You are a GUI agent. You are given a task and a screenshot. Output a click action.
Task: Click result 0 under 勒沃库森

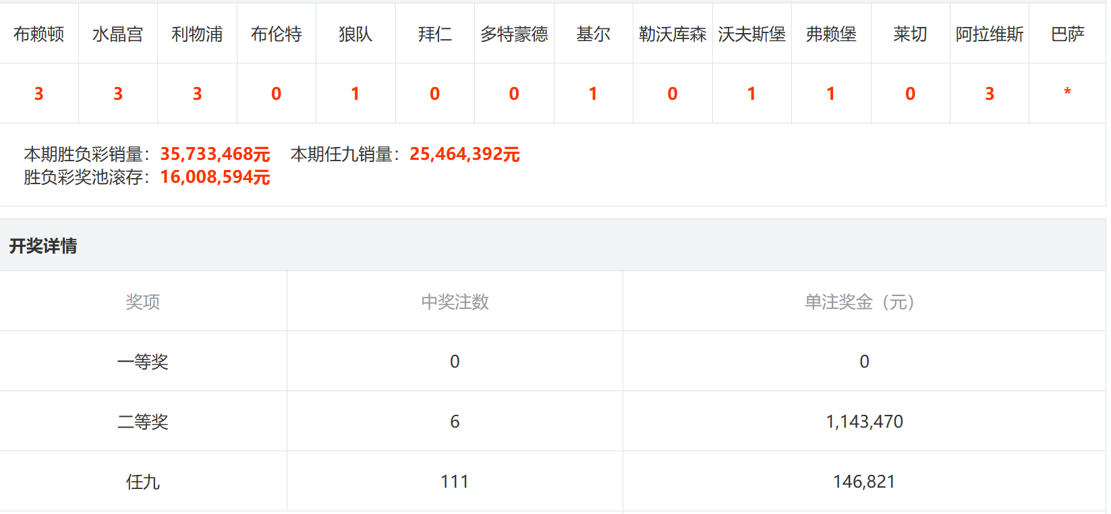pos(673,94)
